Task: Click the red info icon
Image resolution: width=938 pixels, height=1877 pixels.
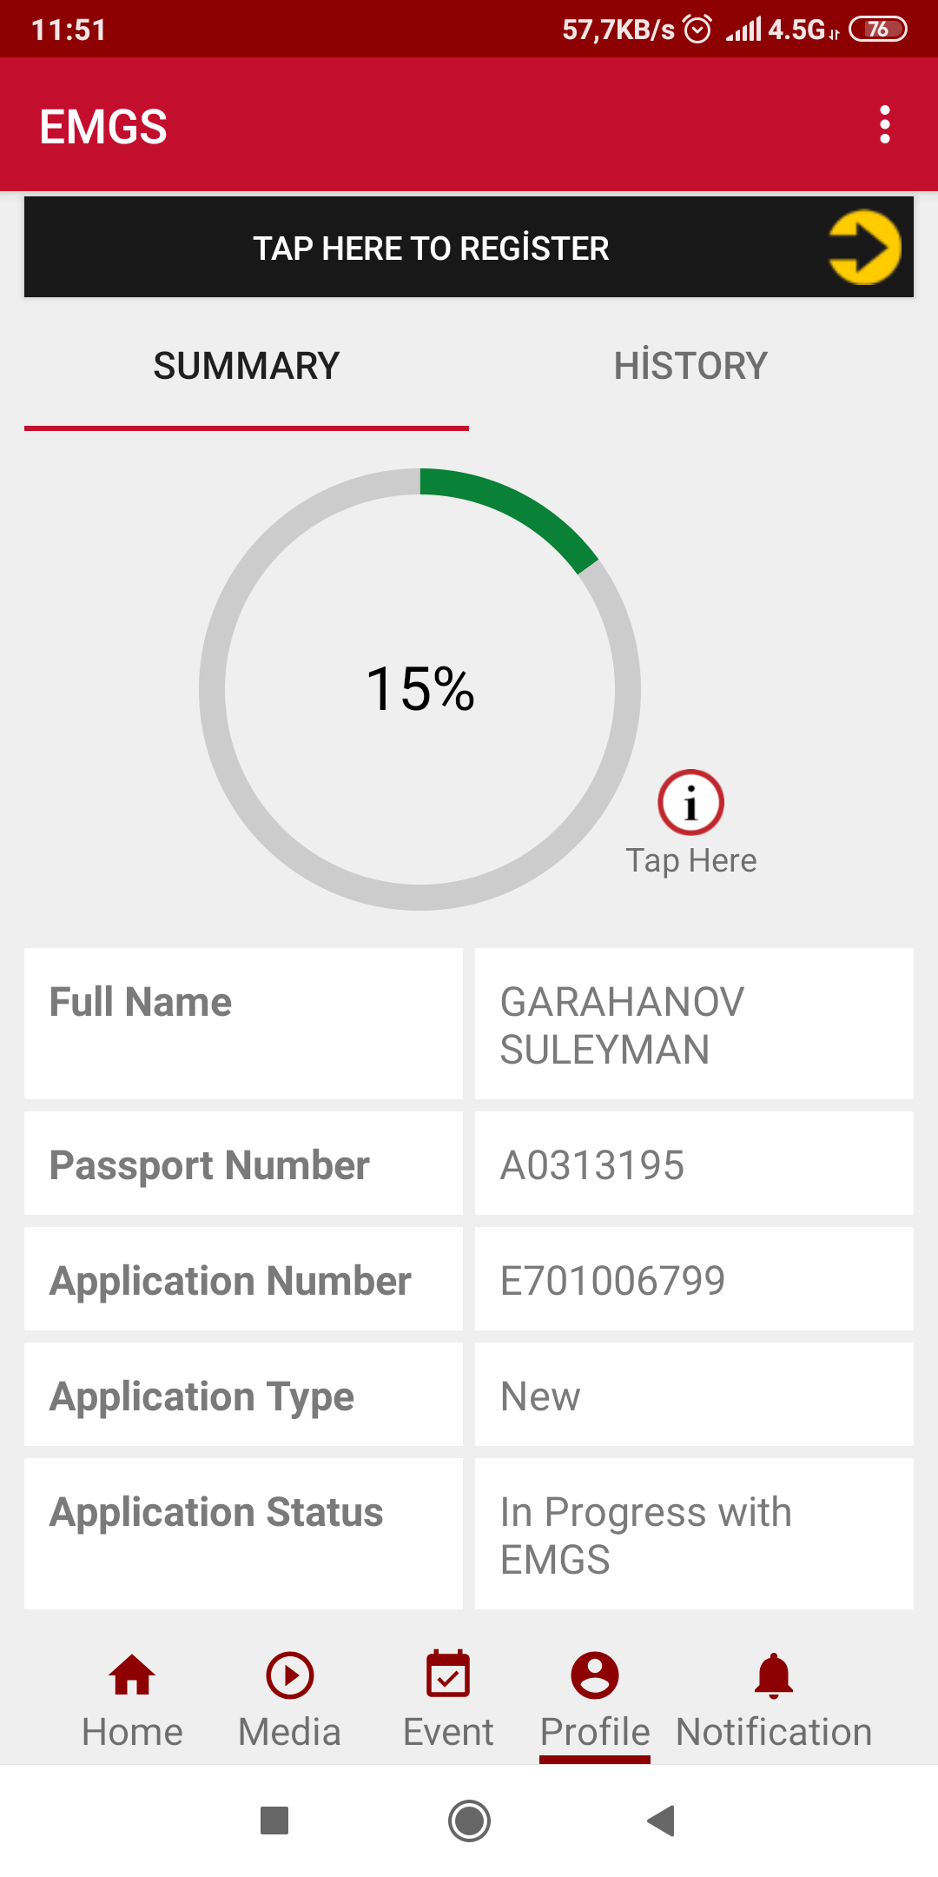Action: point(690,802)
